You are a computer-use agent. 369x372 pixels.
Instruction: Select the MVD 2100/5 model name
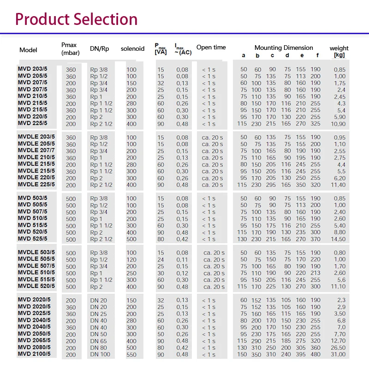(x=34, y=354)
